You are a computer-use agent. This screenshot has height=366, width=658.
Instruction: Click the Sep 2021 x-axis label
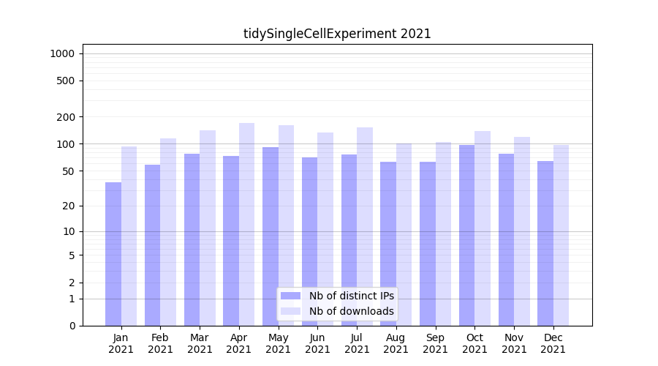pos(435,343)
